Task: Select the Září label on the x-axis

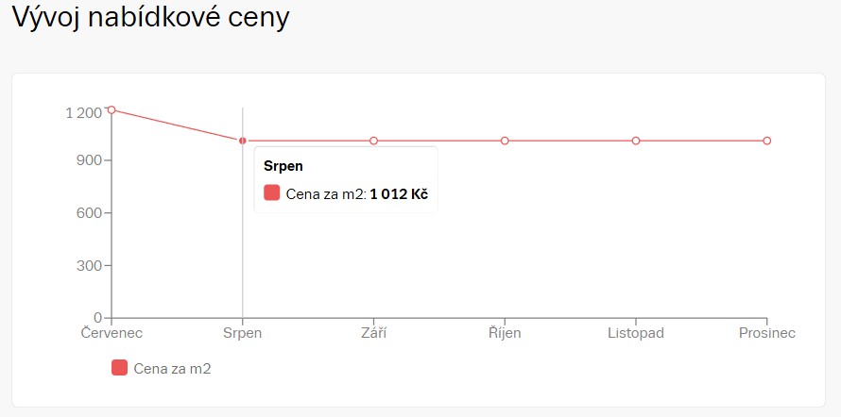Action: [x=374, y=333]
